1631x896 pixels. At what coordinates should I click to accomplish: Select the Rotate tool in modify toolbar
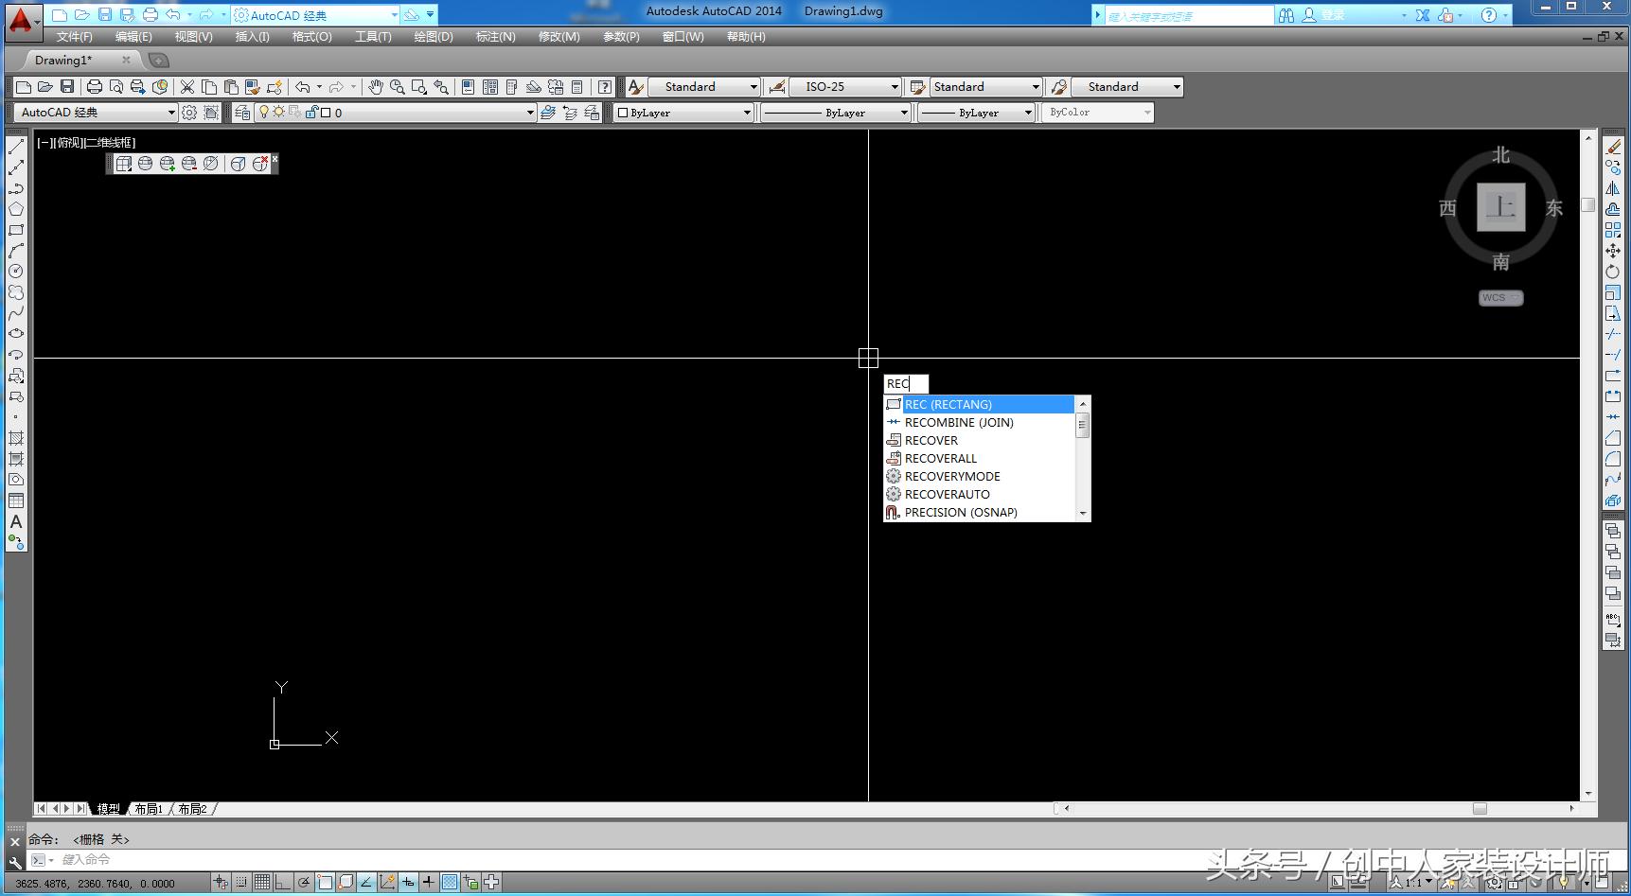tap(1613, 272)
